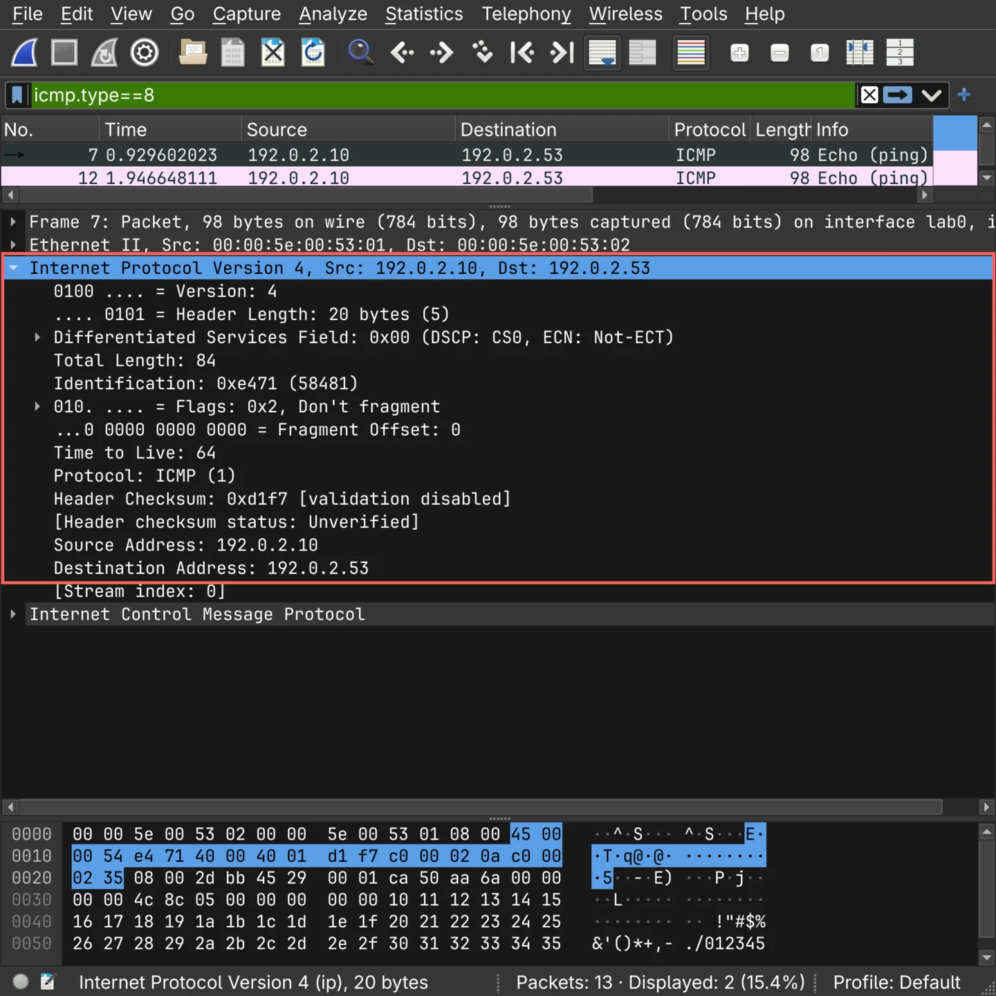Expand Ethernet II layer
Image resolution: width=996 pixels, height=996 pixels.
[13, 245]
